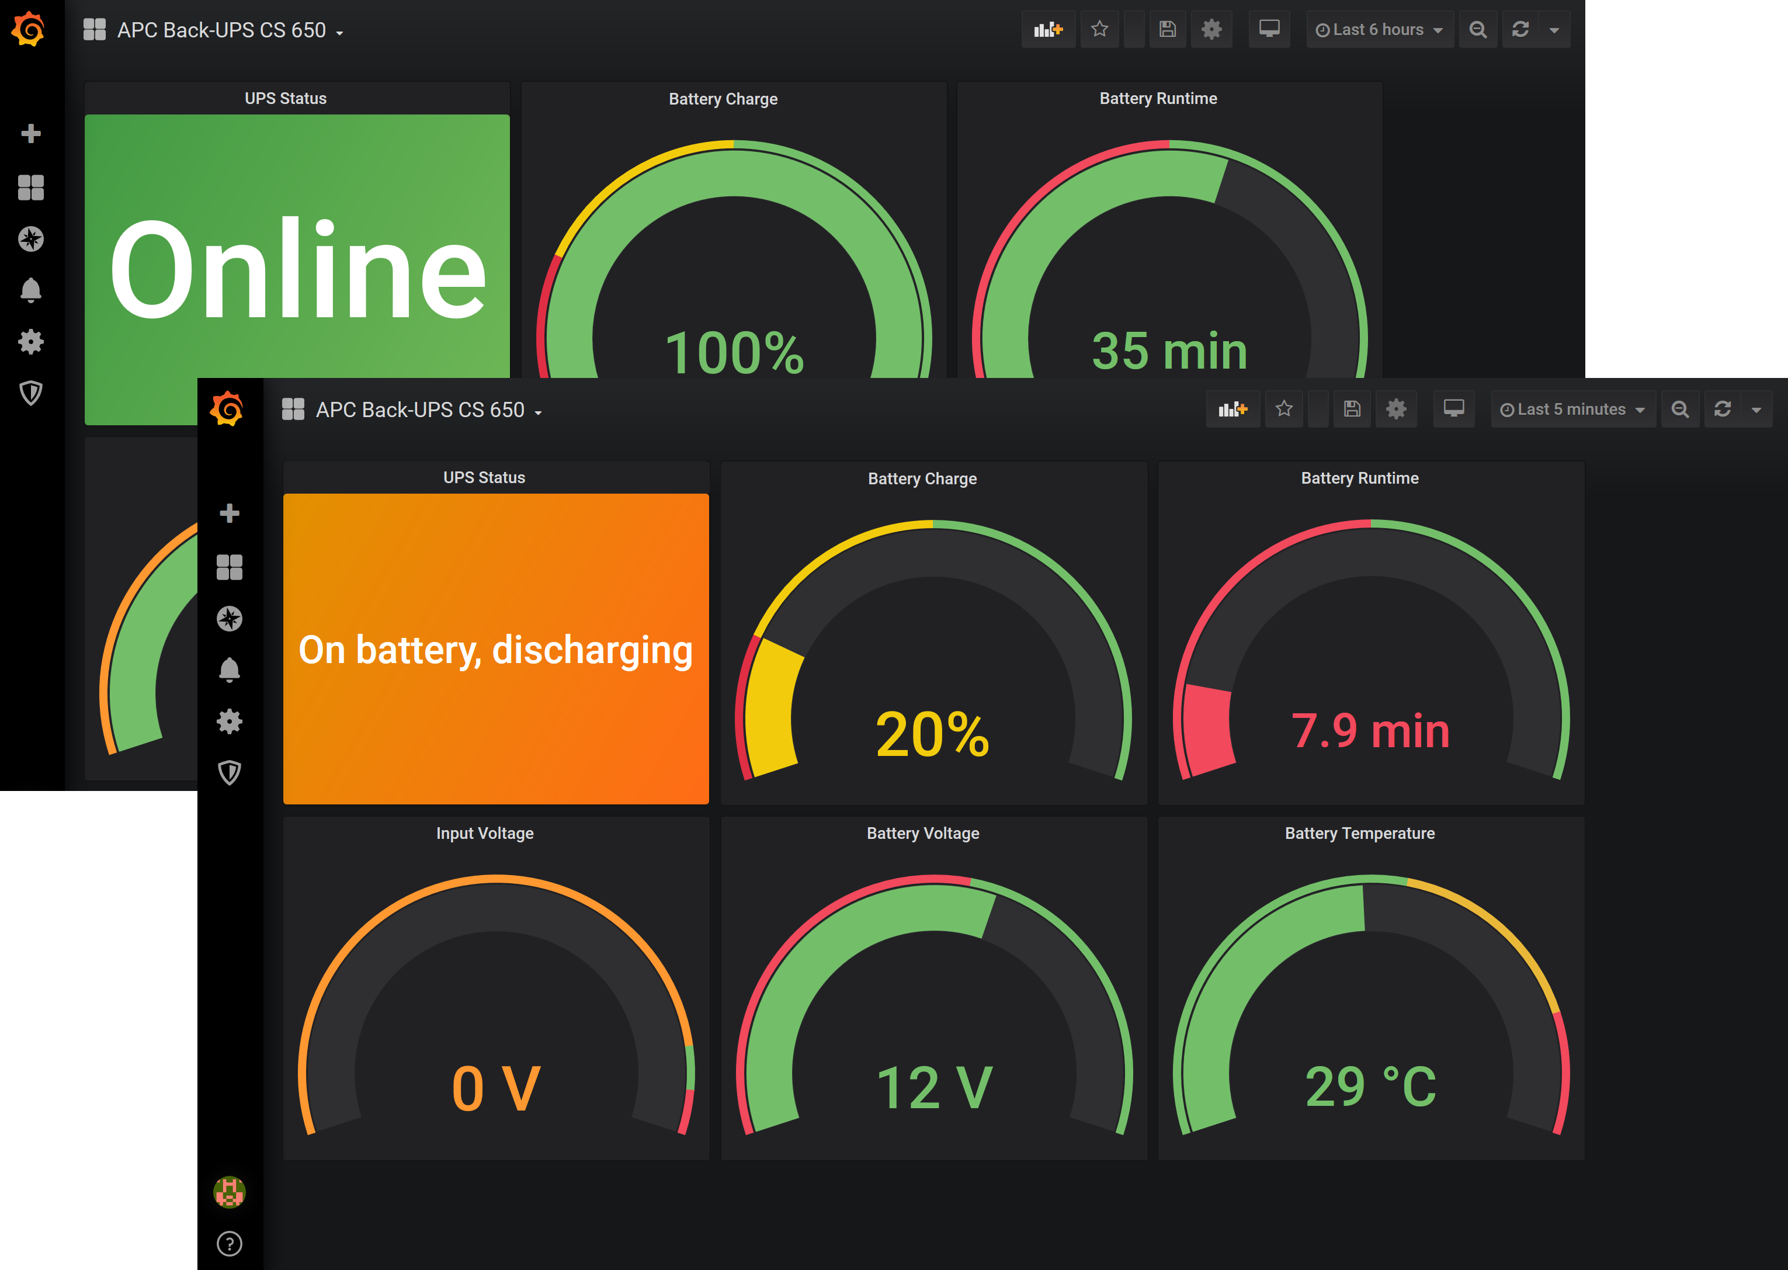Open Alerting bell icon in front sidebar
The width and height of the screenshot is (1788, 1270).
click(x=229, y=670)
